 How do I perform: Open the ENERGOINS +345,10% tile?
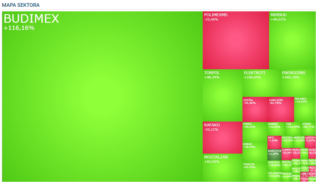(298, 83)
